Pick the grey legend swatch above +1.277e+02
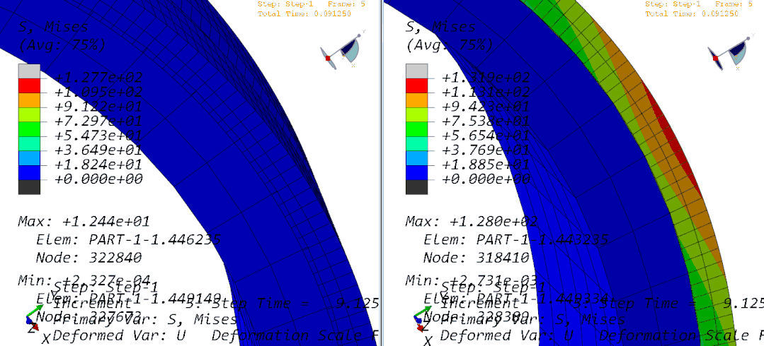 (x=29, y=71)
